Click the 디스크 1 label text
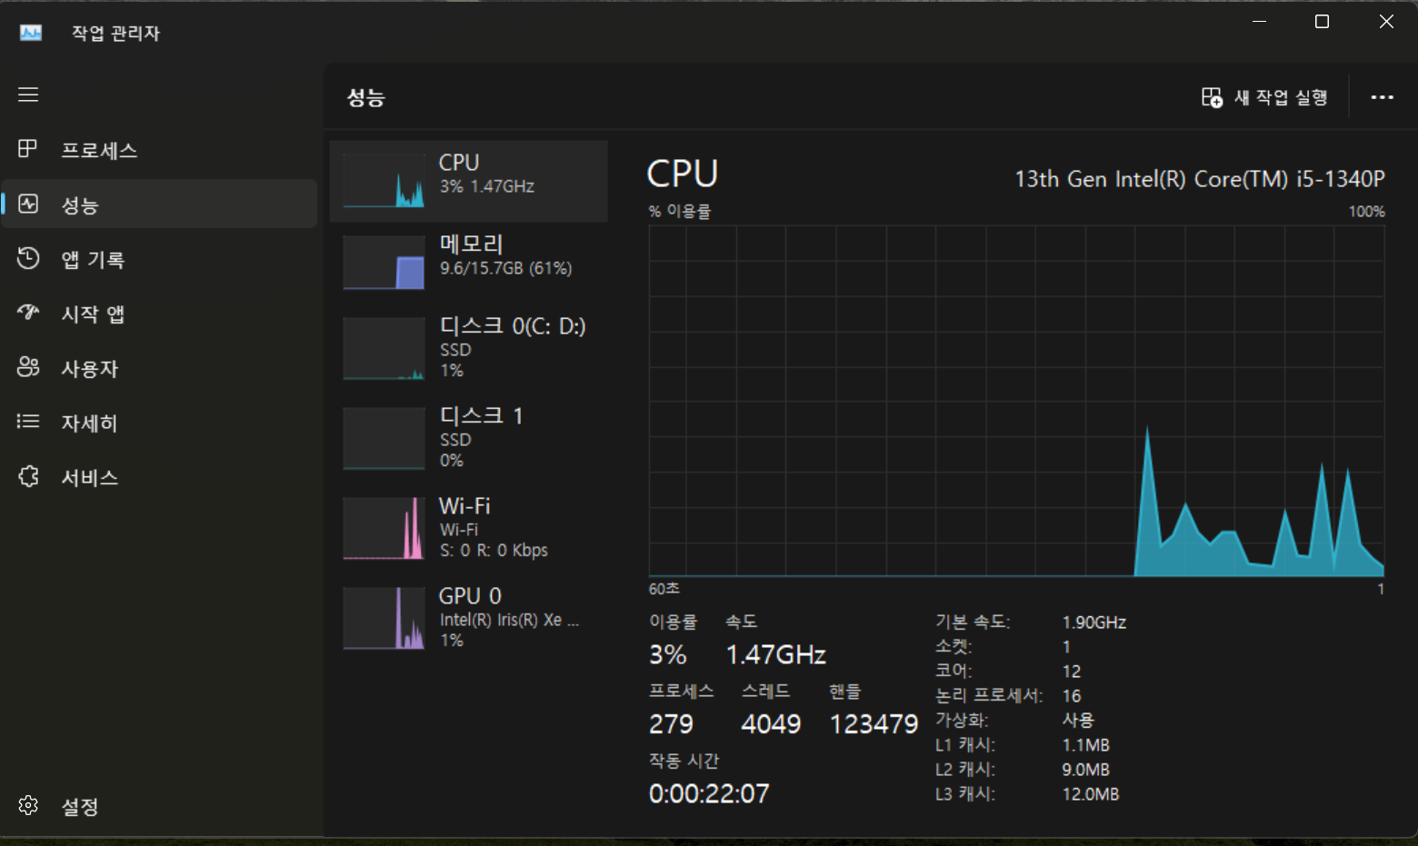 pos(481,415)
